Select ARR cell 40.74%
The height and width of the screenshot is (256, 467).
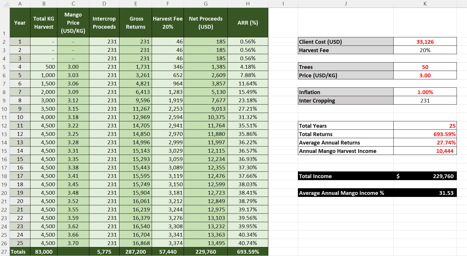[248, 243]
